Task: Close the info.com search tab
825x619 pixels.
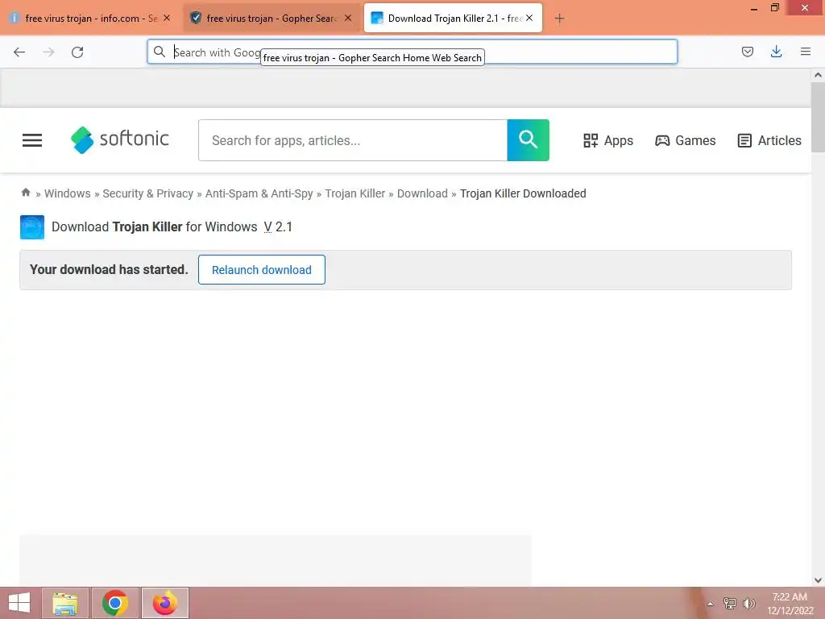Action: (x=167, y=18)
